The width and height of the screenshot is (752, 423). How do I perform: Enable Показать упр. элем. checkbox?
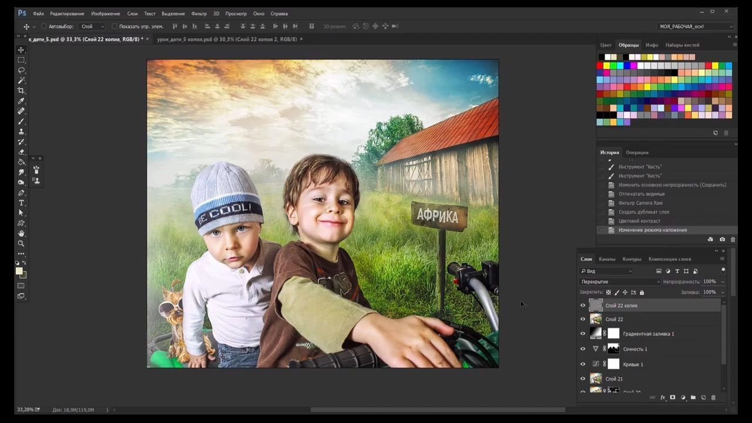pyautogui.click(x=114, y=26)
